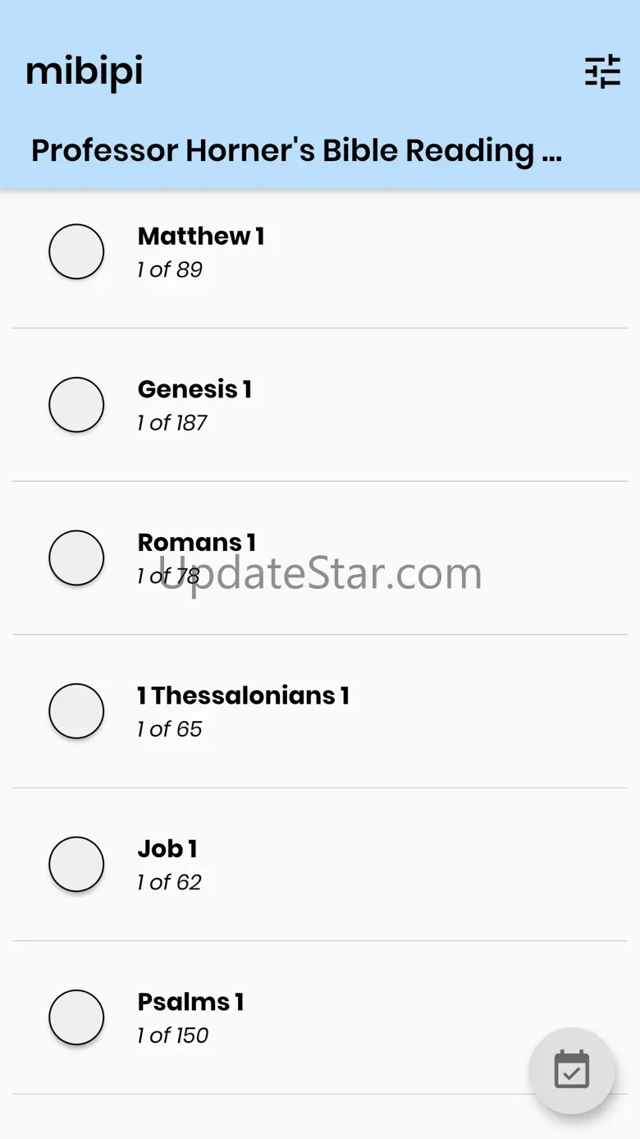Select the Romans 1 title text
Image resolution: width=640 pixels, height=1139 pixels.
(197, 543)
